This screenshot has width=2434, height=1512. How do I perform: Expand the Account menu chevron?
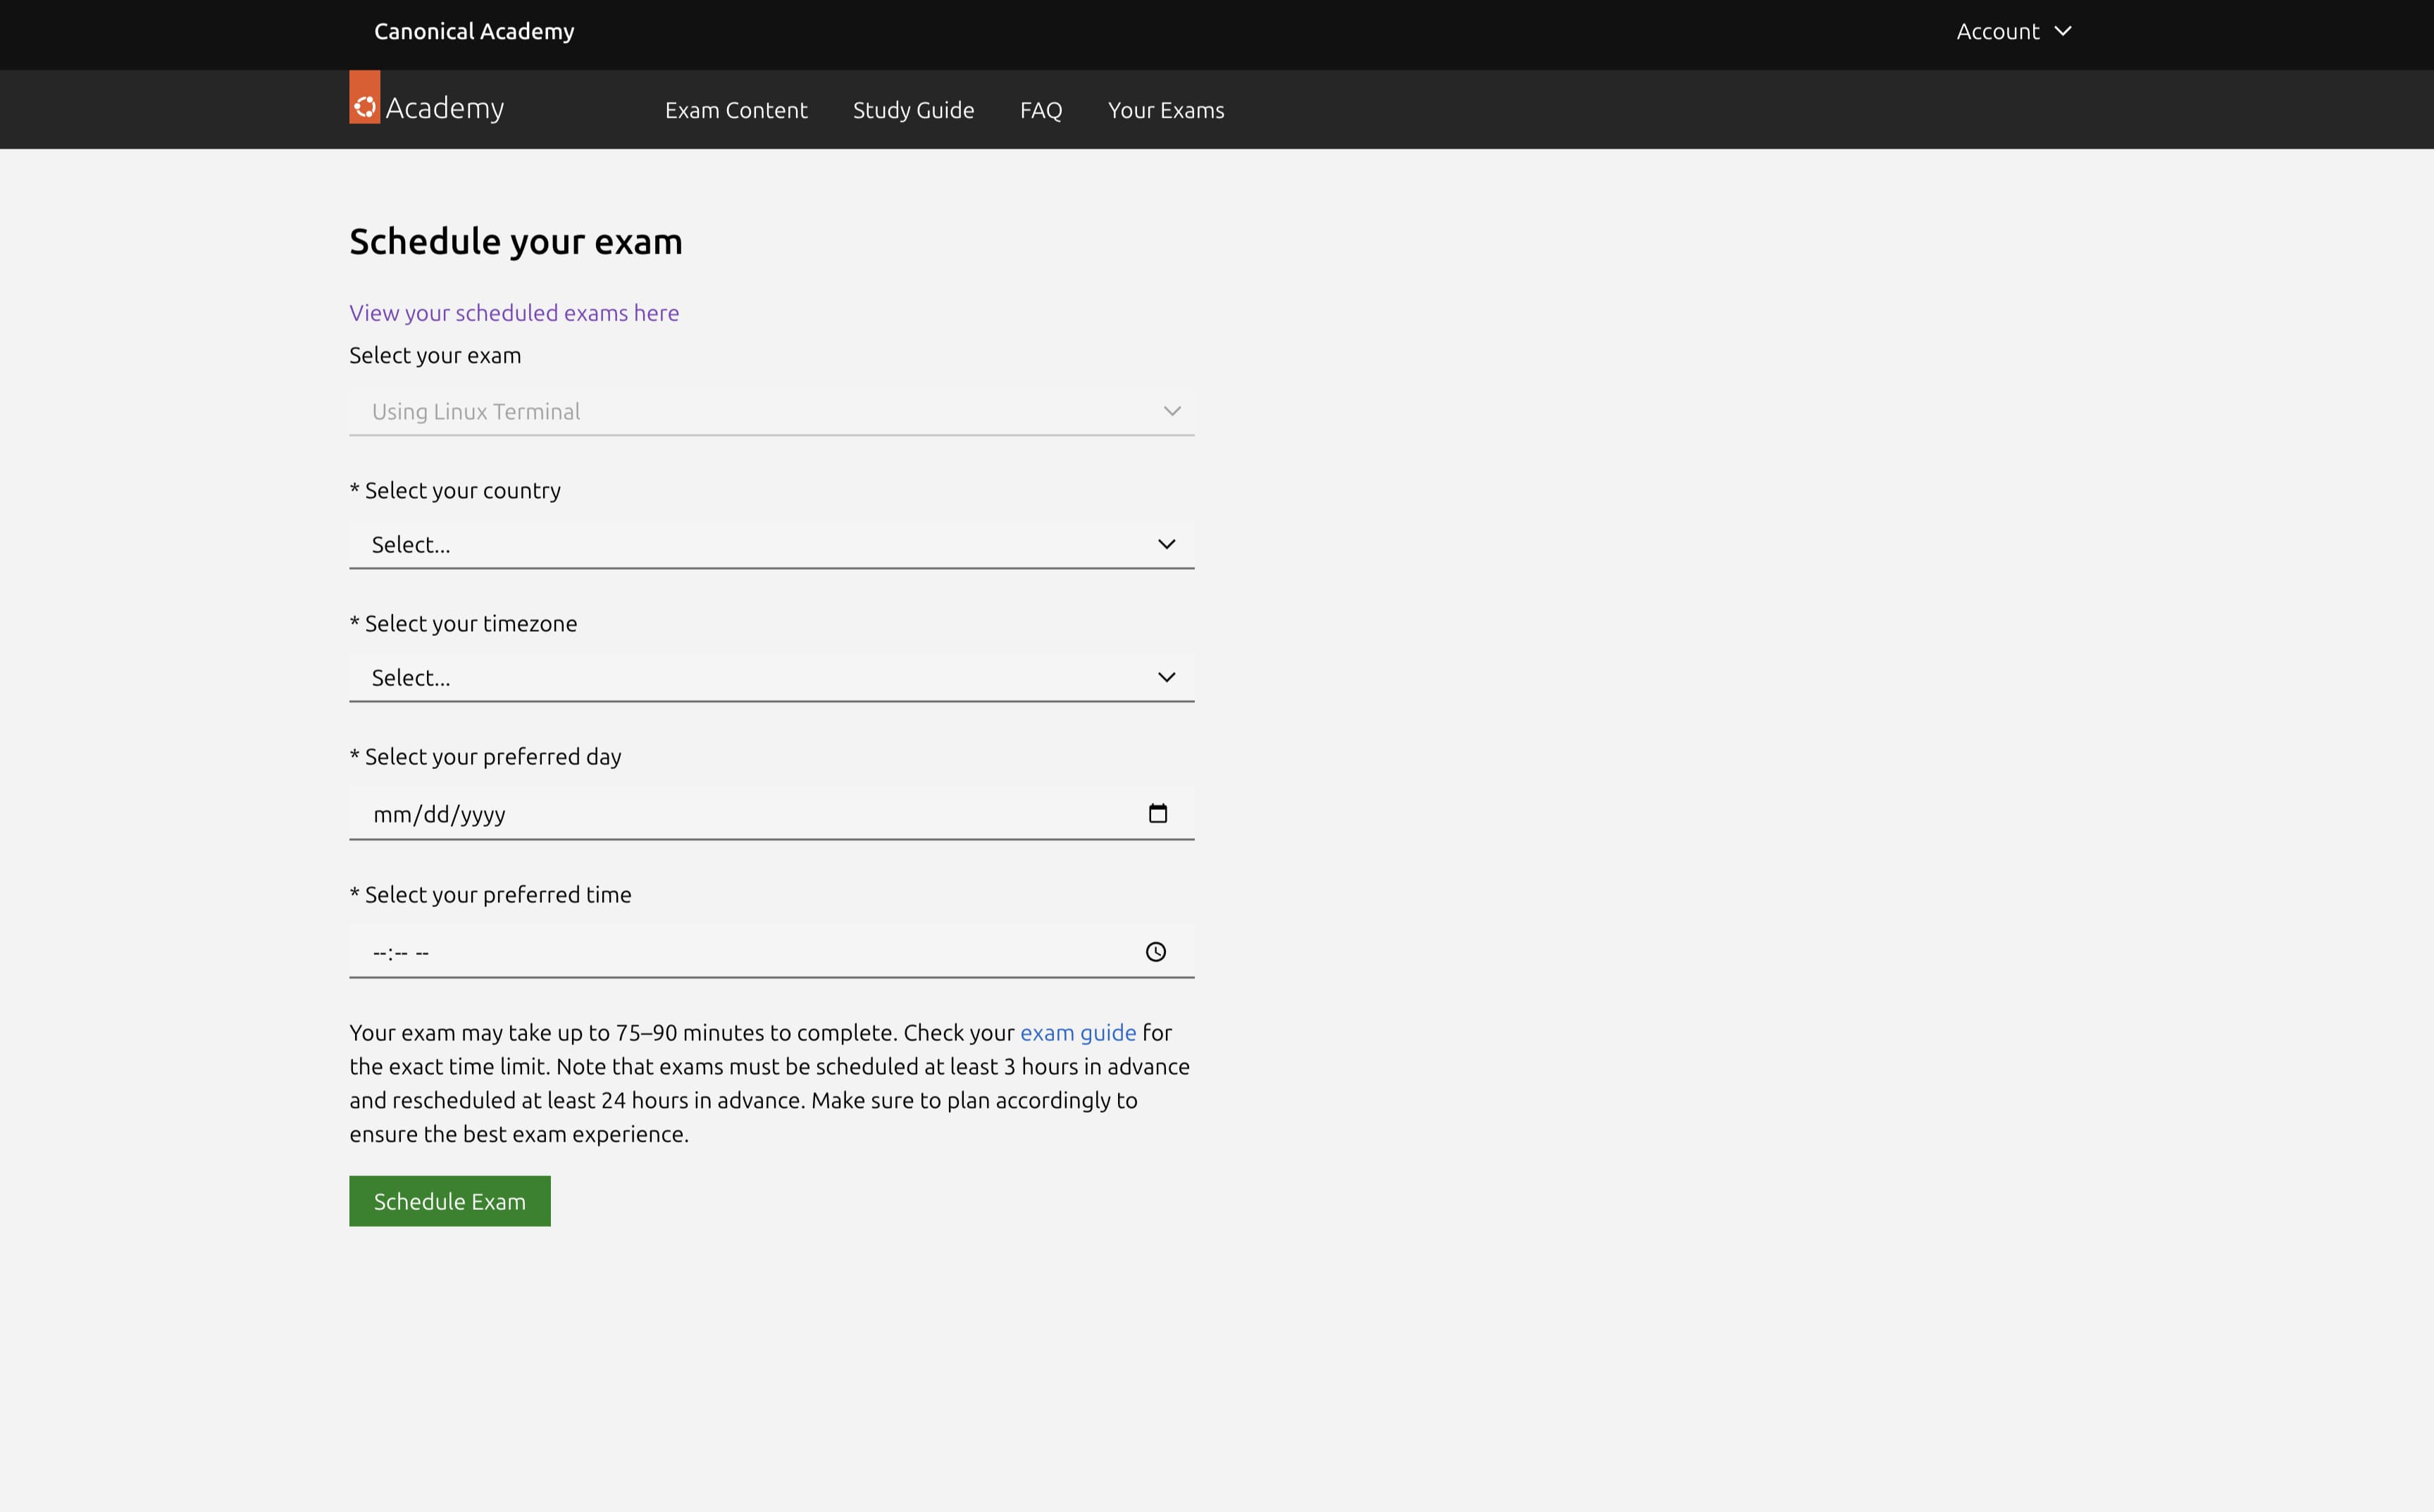2062,31
